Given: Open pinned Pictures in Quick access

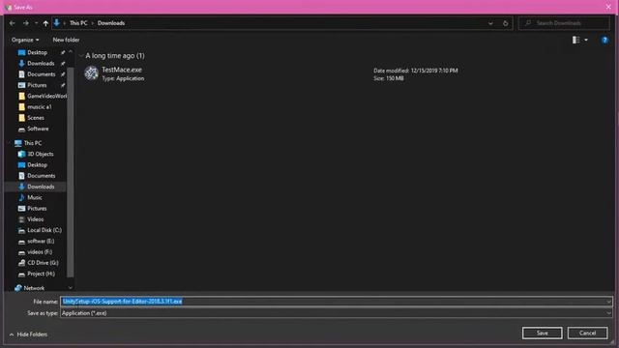Looking at the screenshot, I should 37,85.
